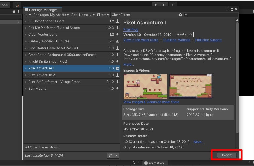The width and height of the screenshot is (254, 166).
Task: Open Packages: My Assets dropdown
Action: coord(51,15)
